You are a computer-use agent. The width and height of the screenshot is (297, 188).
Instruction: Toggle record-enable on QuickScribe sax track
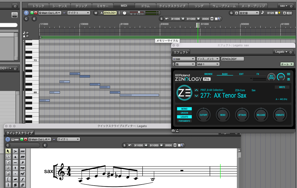[x=25, y=139]
